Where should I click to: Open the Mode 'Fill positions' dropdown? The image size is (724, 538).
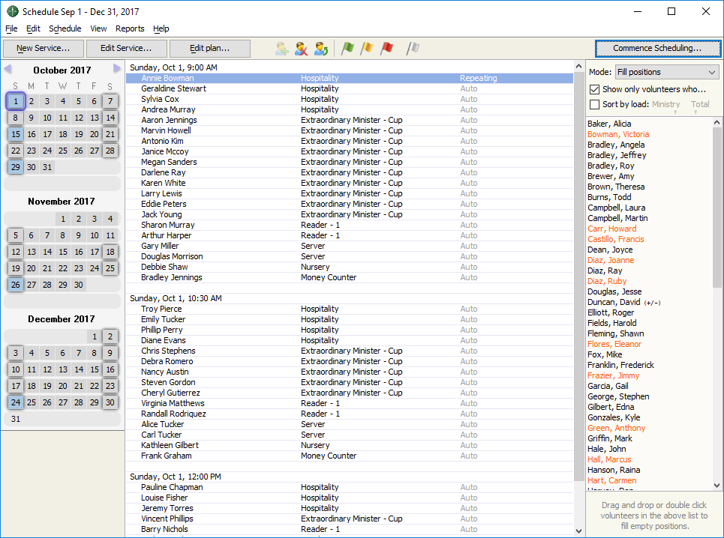666,72
